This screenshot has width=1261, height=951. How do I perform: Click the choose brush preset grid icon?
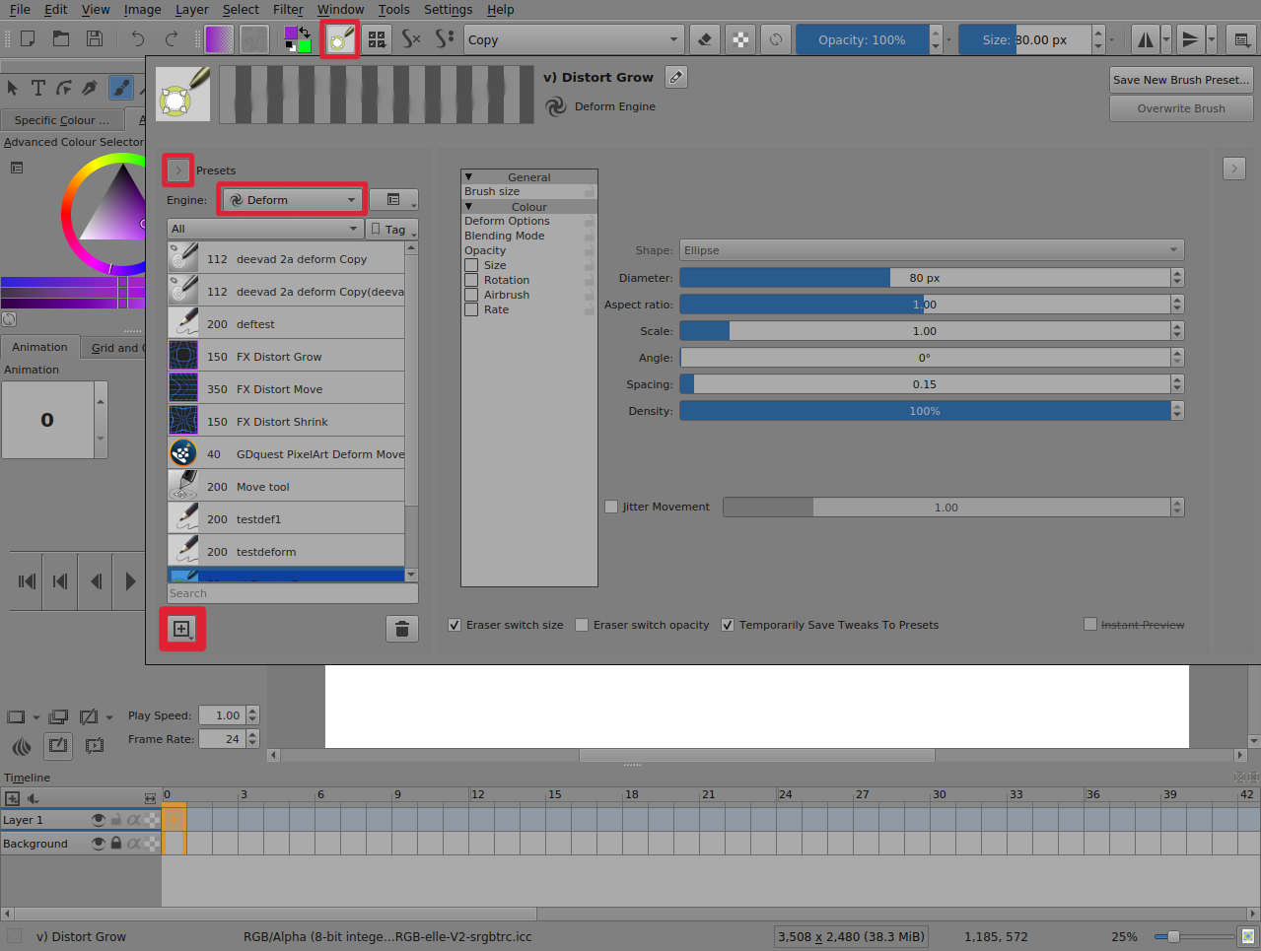coord(377,39)
